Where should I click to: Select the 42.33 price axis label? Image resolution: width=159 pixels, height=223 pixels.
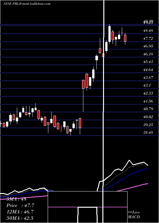coord(148,93)
